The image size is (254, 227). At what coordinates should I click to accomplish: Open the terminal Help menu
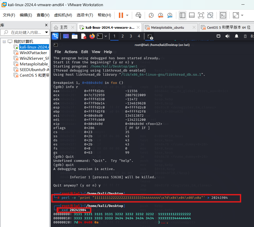tap(108, 52)
